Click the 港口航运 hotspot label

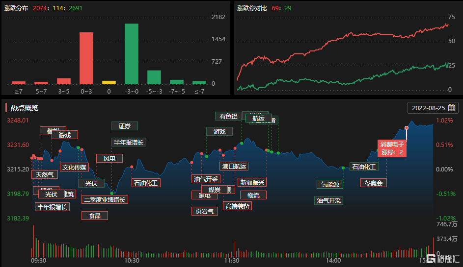pyautogui.click(x=234, y=166)
